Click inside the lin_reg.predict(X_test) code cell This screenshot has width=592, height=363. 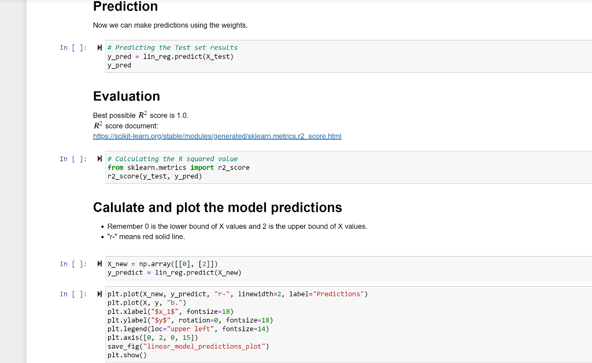[x=349, y=56]
